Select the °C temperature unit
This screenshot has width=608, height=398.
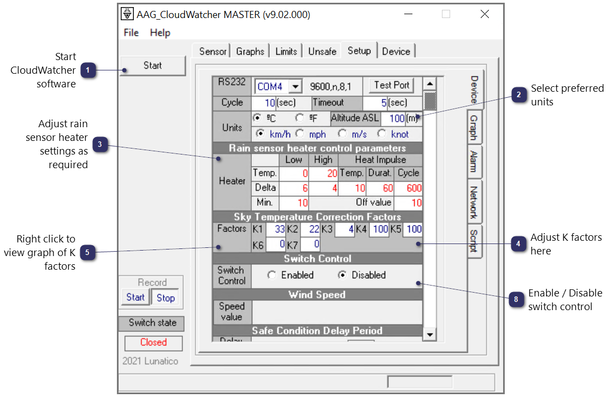257,117
